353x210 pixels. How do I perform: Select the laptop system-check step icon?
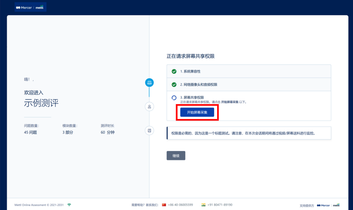pyautogui.click(x=149, y=83)
